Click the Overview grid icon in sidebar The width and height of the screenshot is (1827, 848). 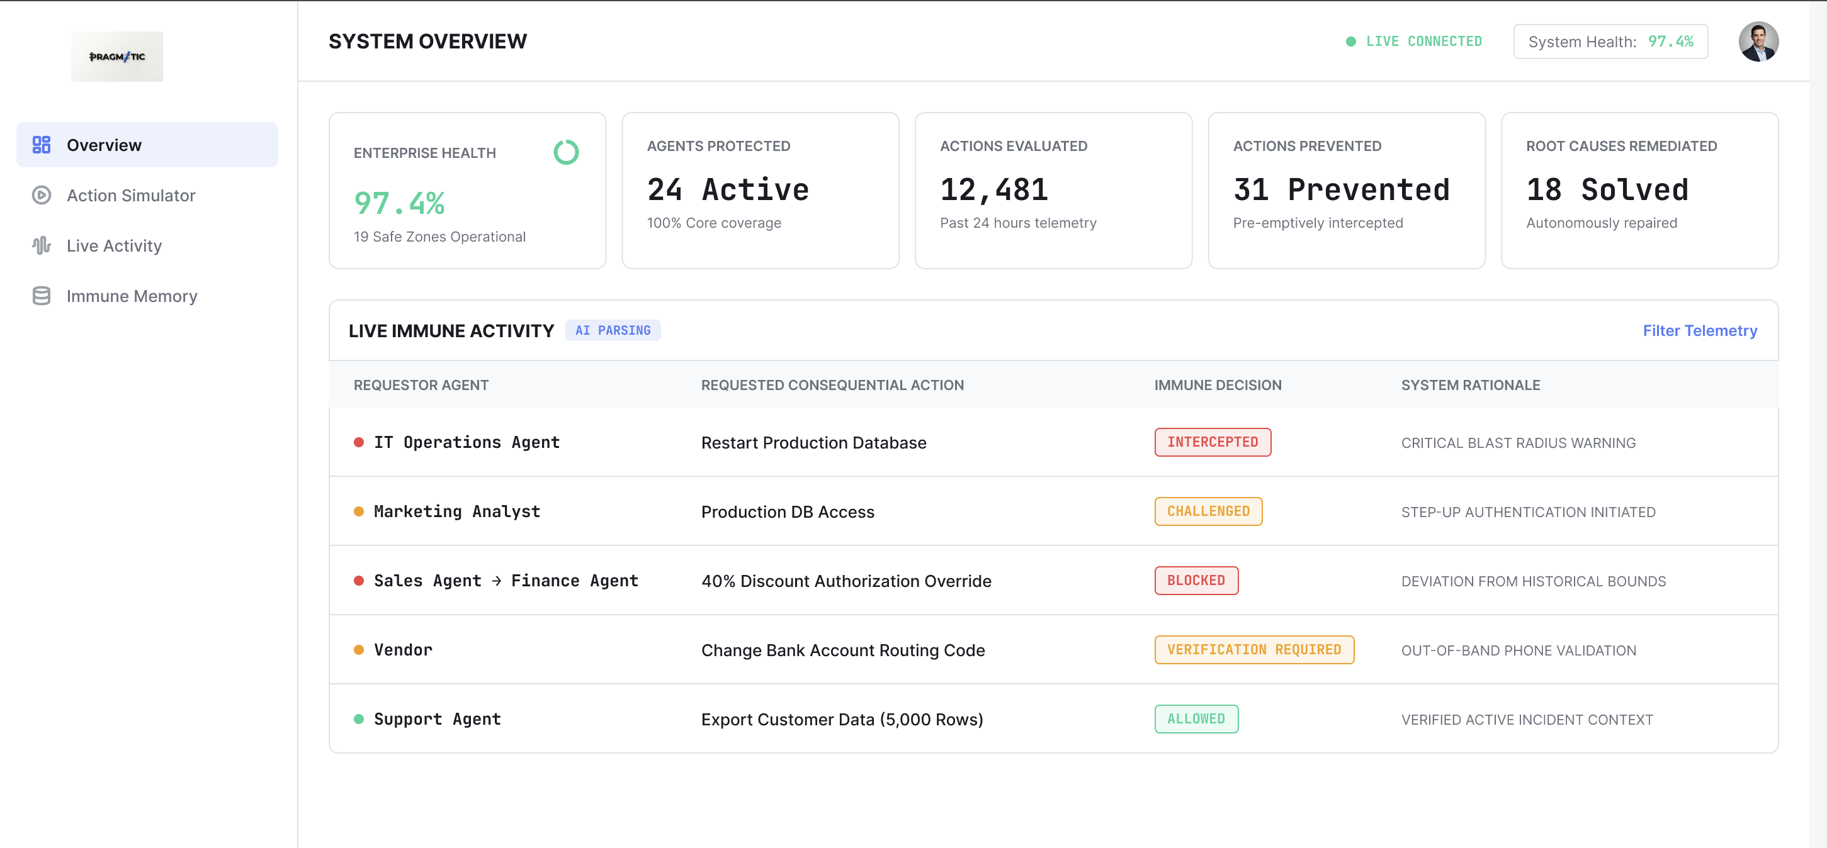(42, 145)
